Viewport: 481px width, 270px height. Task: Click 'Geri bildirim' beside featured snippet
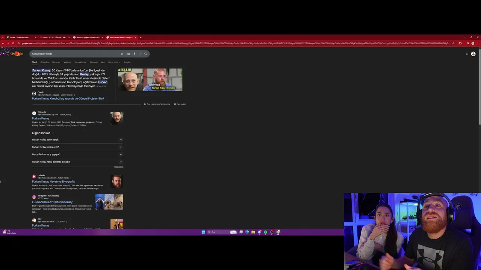coord(180,104)
